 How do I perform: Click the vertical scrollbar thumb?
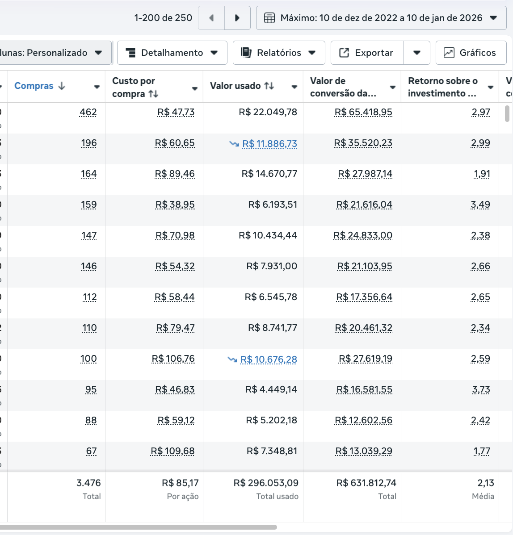pyautogui.click(x=507, y=113)
